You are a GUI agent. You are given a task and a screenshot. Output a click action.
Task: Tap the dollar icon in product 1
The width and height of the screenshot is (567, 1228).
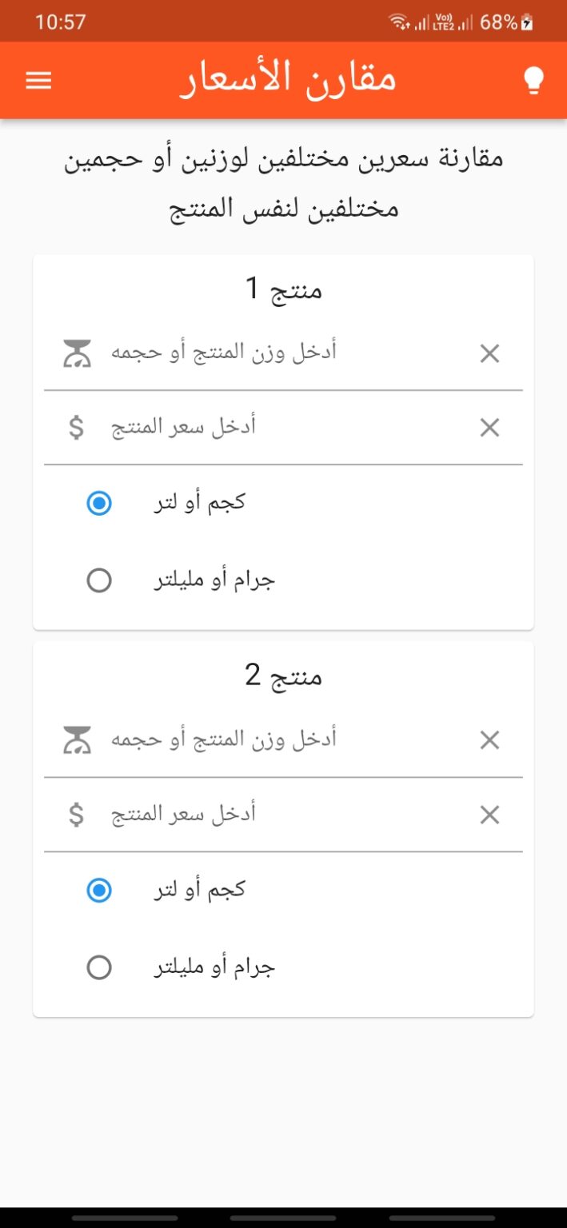(77, 428)
